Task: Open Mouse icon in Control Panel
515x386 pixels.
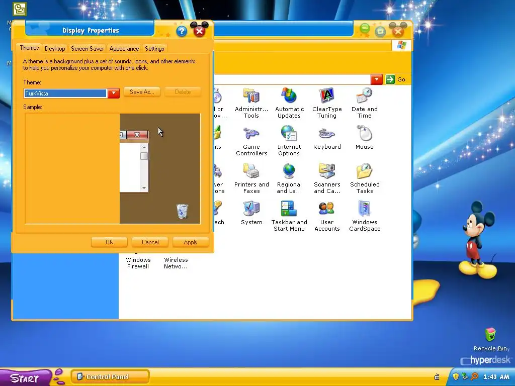Action: click(364, 133)
